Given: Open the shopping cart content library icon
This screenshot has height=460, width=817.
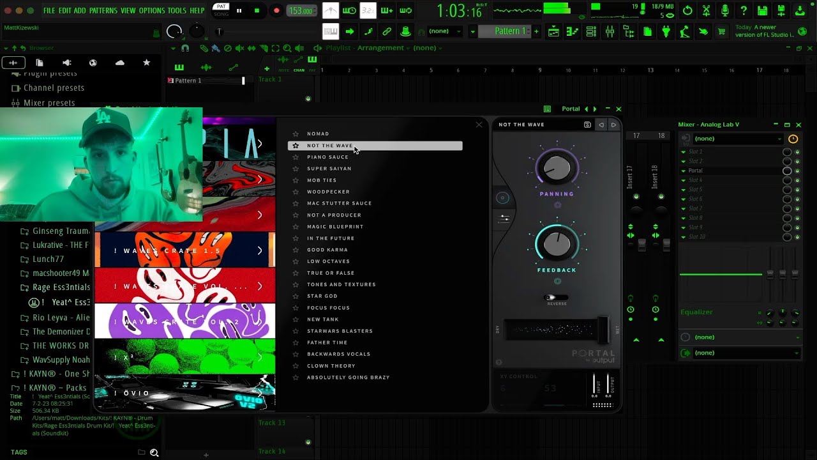Looking at the screenshot, I should (x=722, y=31).
